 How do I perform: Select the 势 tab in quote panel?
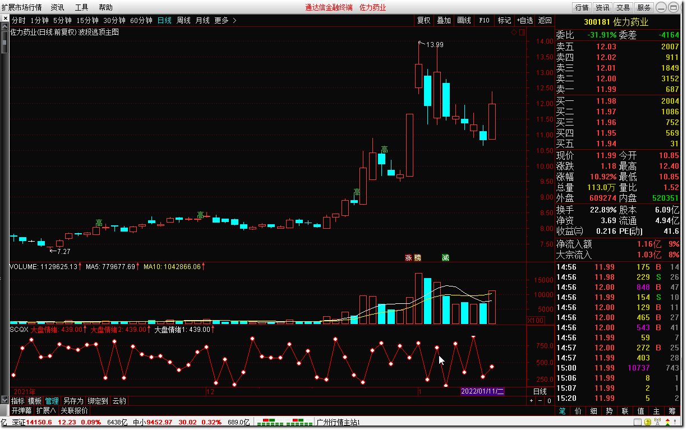(x=610, y=411)
